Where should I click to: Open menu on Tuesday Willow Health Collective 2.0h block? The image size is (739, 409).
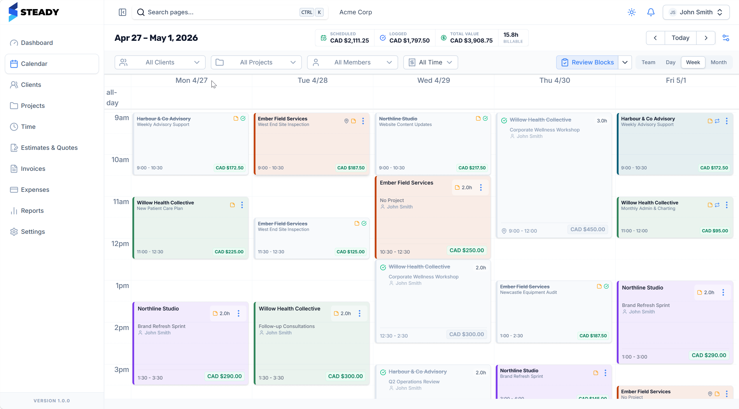360,313
